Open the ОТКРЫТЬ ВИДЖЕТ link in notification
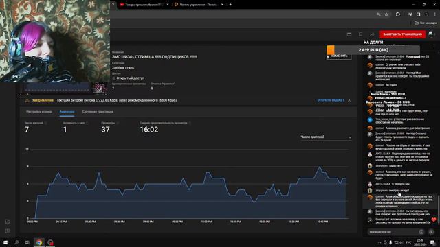Viewport: 440px width, 247px height. click(x=331, y=100)
